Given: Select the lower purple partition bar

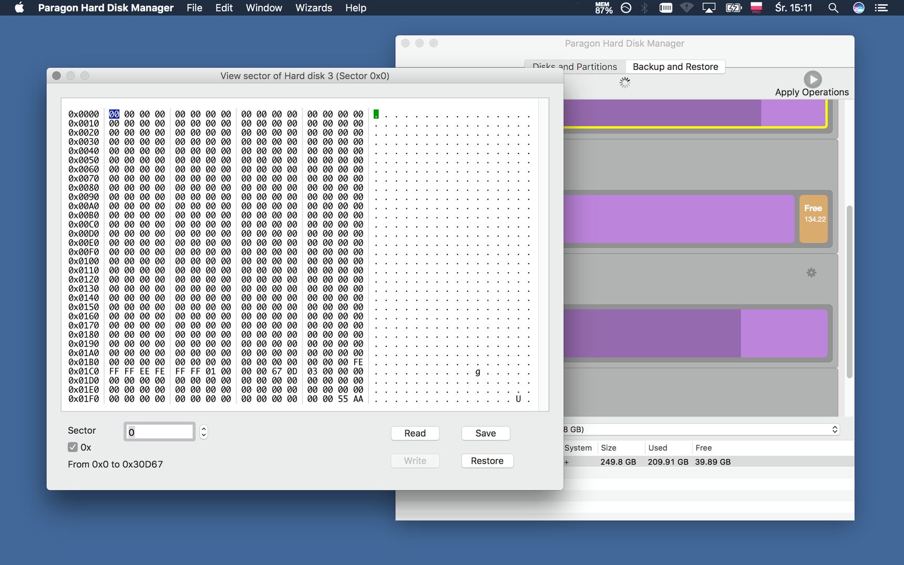Looking at the screenshot, I should point(695,333).
